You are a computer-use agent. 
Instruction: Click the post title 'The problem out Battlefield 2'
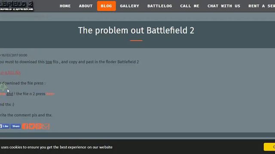click(x=136, y=30)
